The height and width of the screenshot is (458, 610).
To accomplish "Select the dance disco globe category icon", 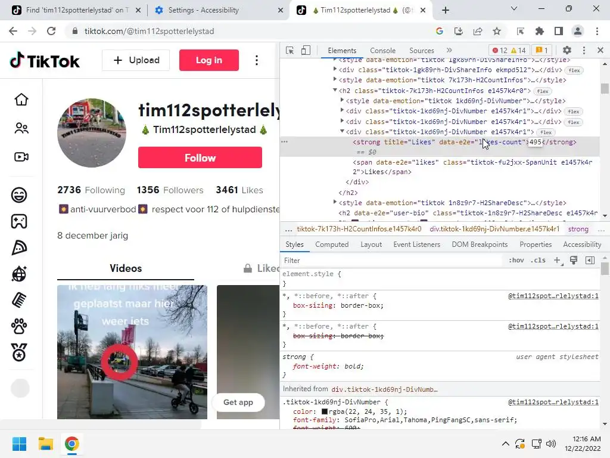I will [19, 274].
